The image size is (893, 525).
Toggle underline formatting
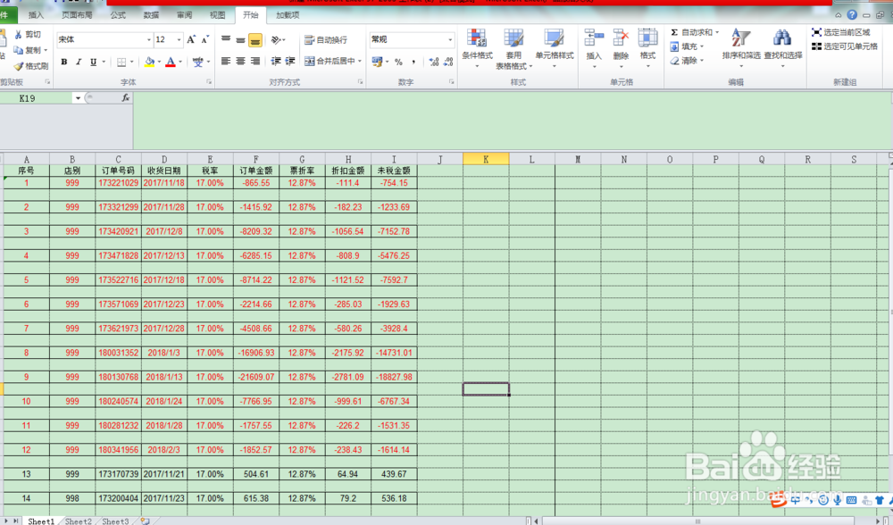click(94, 62)
